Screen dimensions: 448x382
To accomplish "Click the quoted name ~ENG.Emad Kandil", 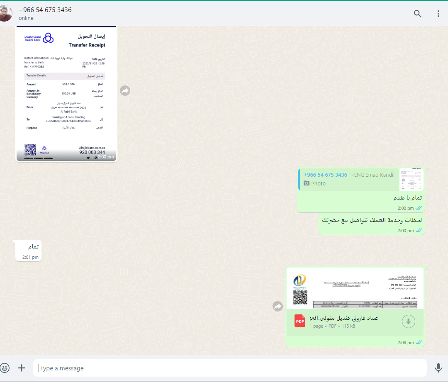I will pos(373,175).
